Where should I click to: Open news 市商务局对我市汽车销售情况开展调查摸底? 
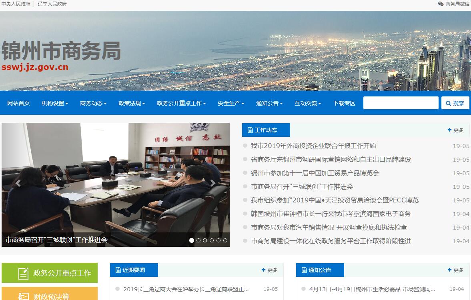329,227
